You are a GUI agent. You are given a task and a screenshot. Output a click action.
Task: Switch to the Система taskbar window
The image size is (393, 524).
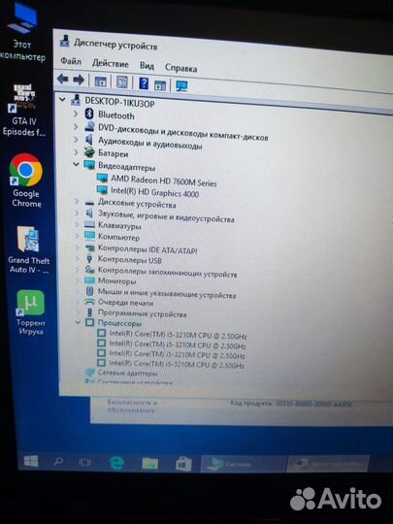pyautogui.click(x=244, y=464)
